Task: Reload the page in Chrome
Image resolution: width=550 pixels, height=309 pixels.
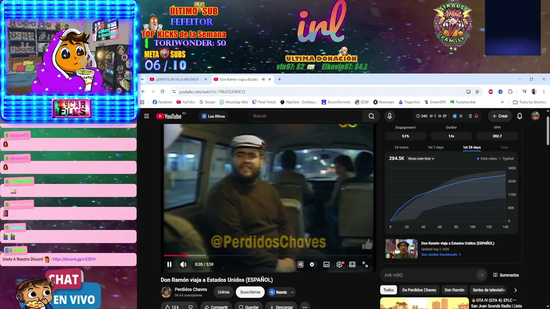Action: pos(162,91)
